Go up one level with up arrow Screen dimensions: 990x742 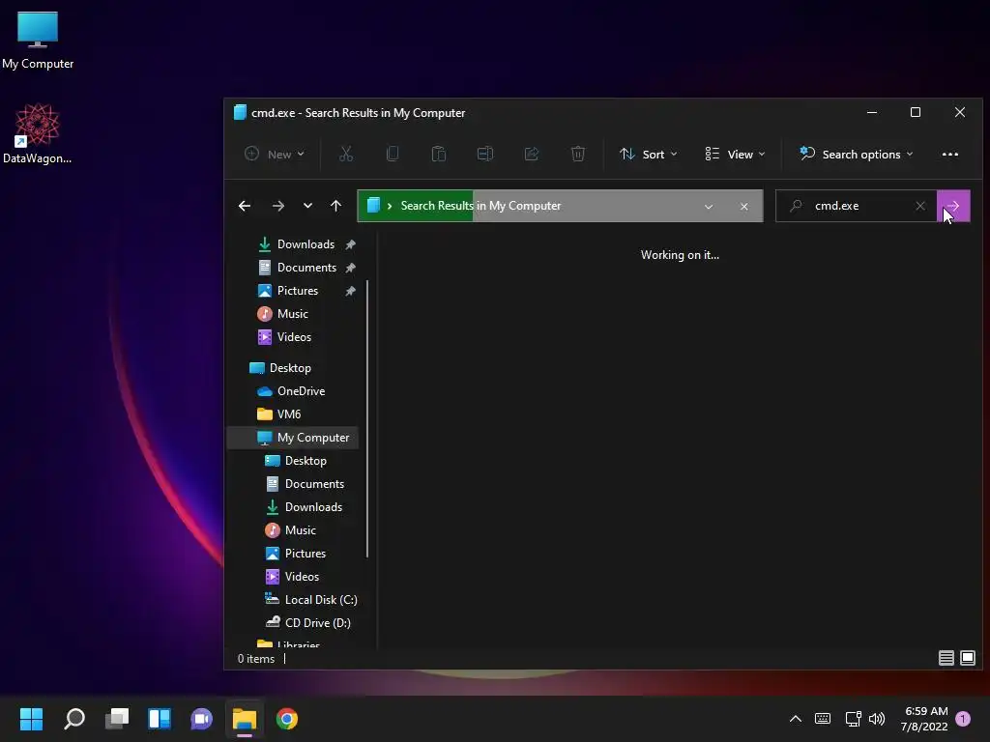335,206
